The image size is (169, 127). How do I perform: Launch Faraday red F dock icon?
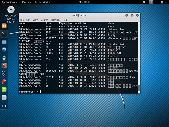4,82
